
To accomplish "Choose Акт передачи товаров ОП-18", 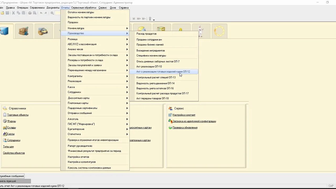I will click(x=164, y=98).
